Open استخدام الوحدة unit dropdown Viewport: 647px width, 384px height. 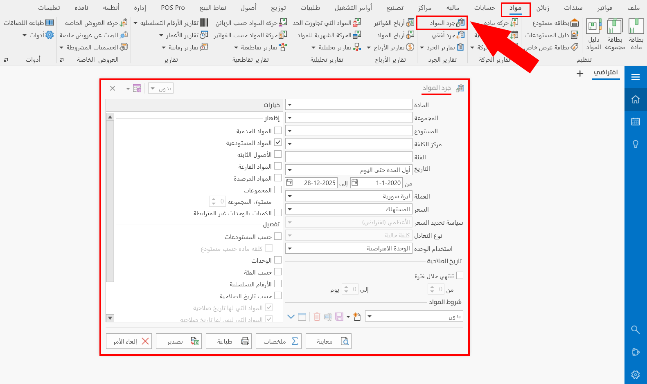pyautogui.click(x=290, y=248)
